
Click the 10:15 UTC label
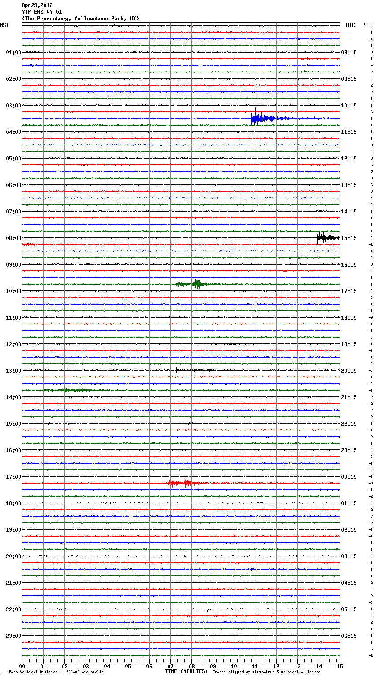(349, 106)
